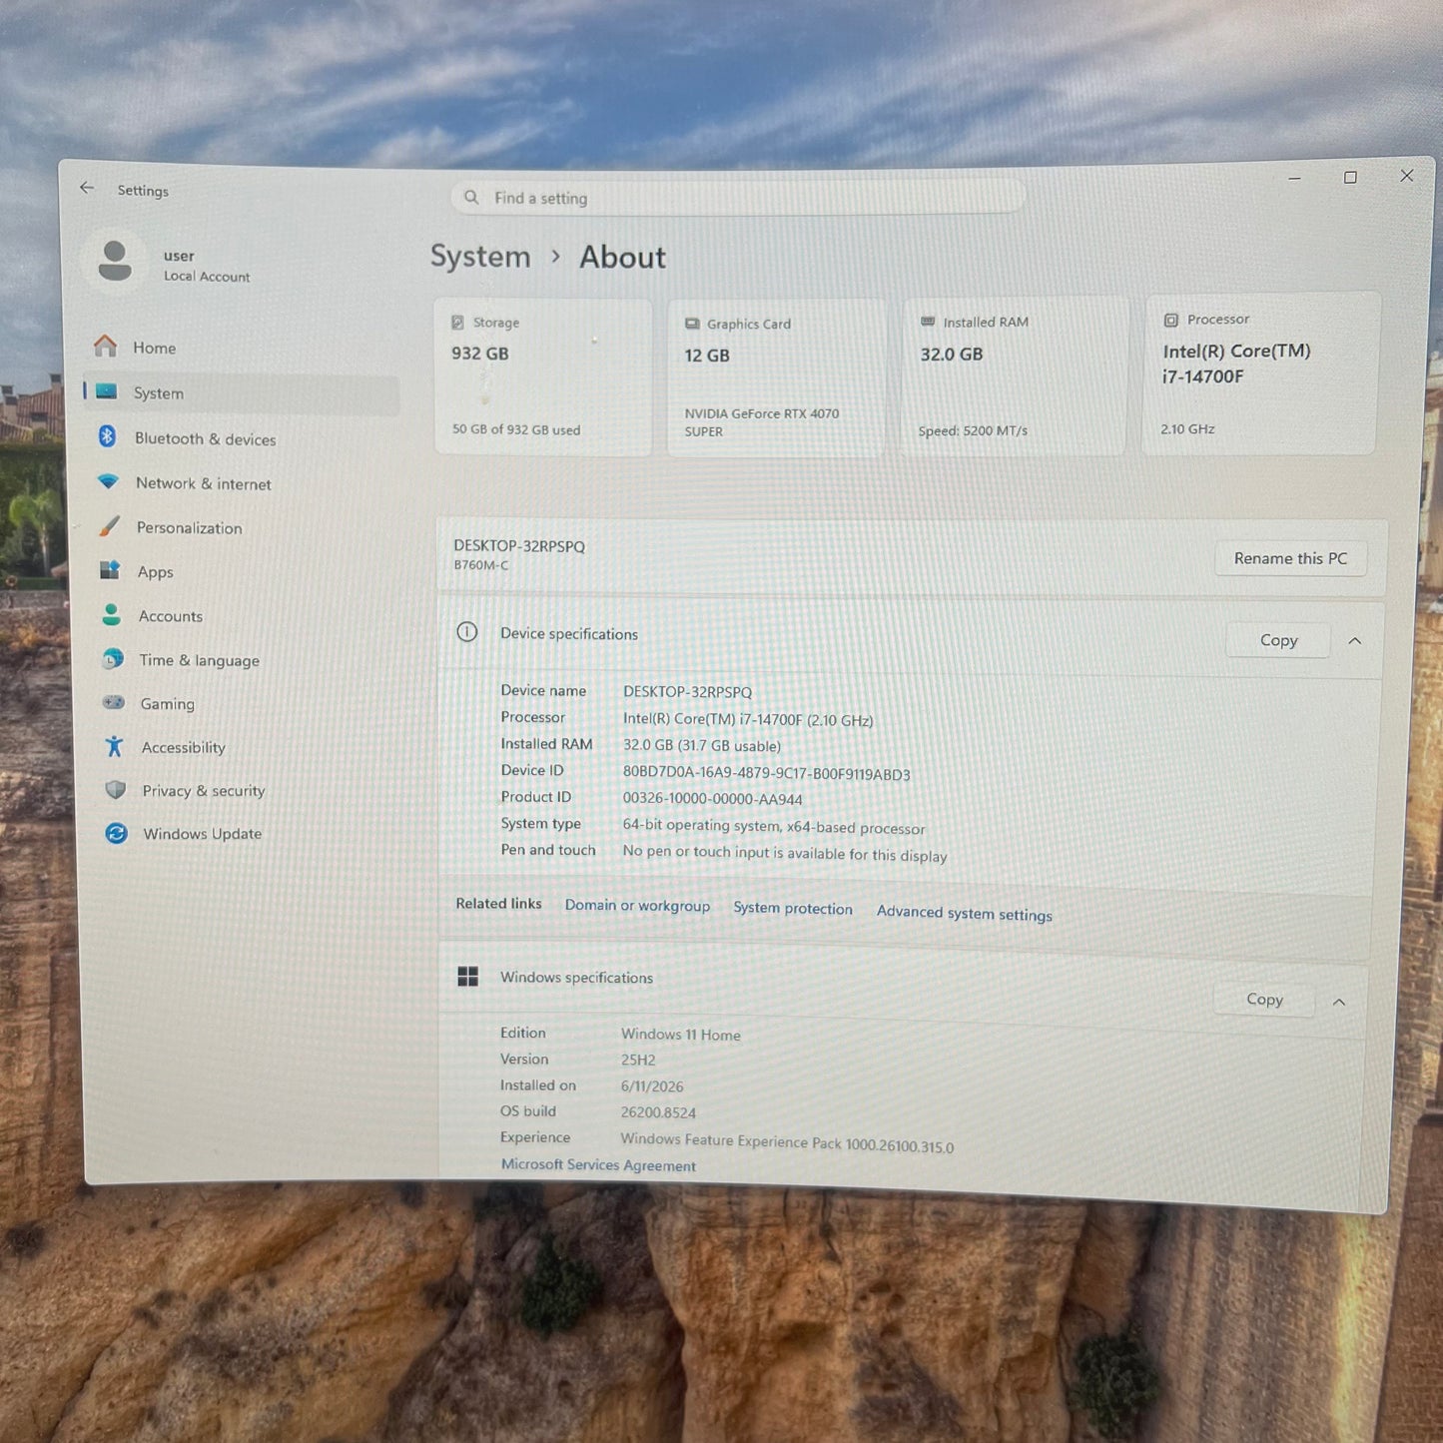Click the Windows Update sync icon

pos(117,833)
